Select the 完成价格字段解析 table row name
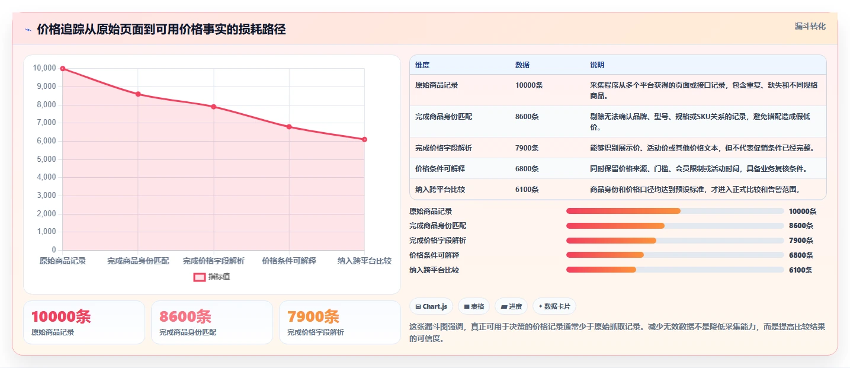This screenshot has height=368, width=850. pyautogui.click(x=444, y=148)
